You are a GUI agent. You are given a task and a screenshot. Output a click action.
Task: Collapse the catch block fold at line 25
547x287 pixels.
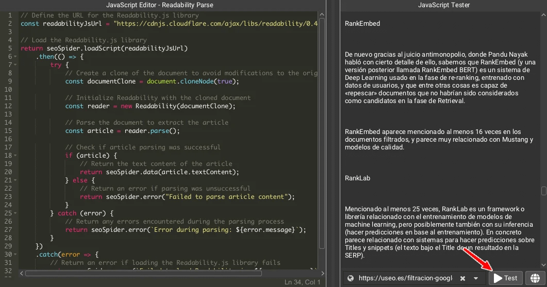coord(15,213)
